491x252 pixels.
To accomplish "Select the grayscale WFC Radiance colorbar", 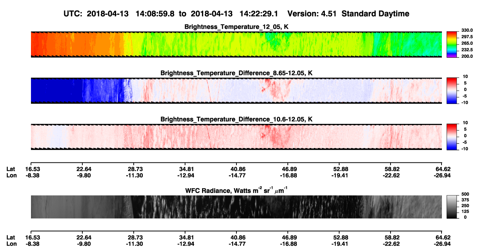I will tap(452, 207).
